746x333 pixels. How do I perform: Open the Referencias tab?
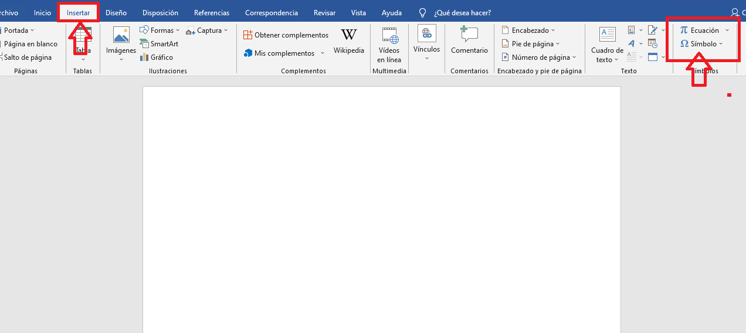212,12
